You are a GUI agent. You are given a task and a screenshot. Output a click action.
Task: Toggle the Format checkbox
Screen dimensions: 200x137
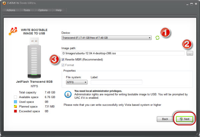coord(63,65)
